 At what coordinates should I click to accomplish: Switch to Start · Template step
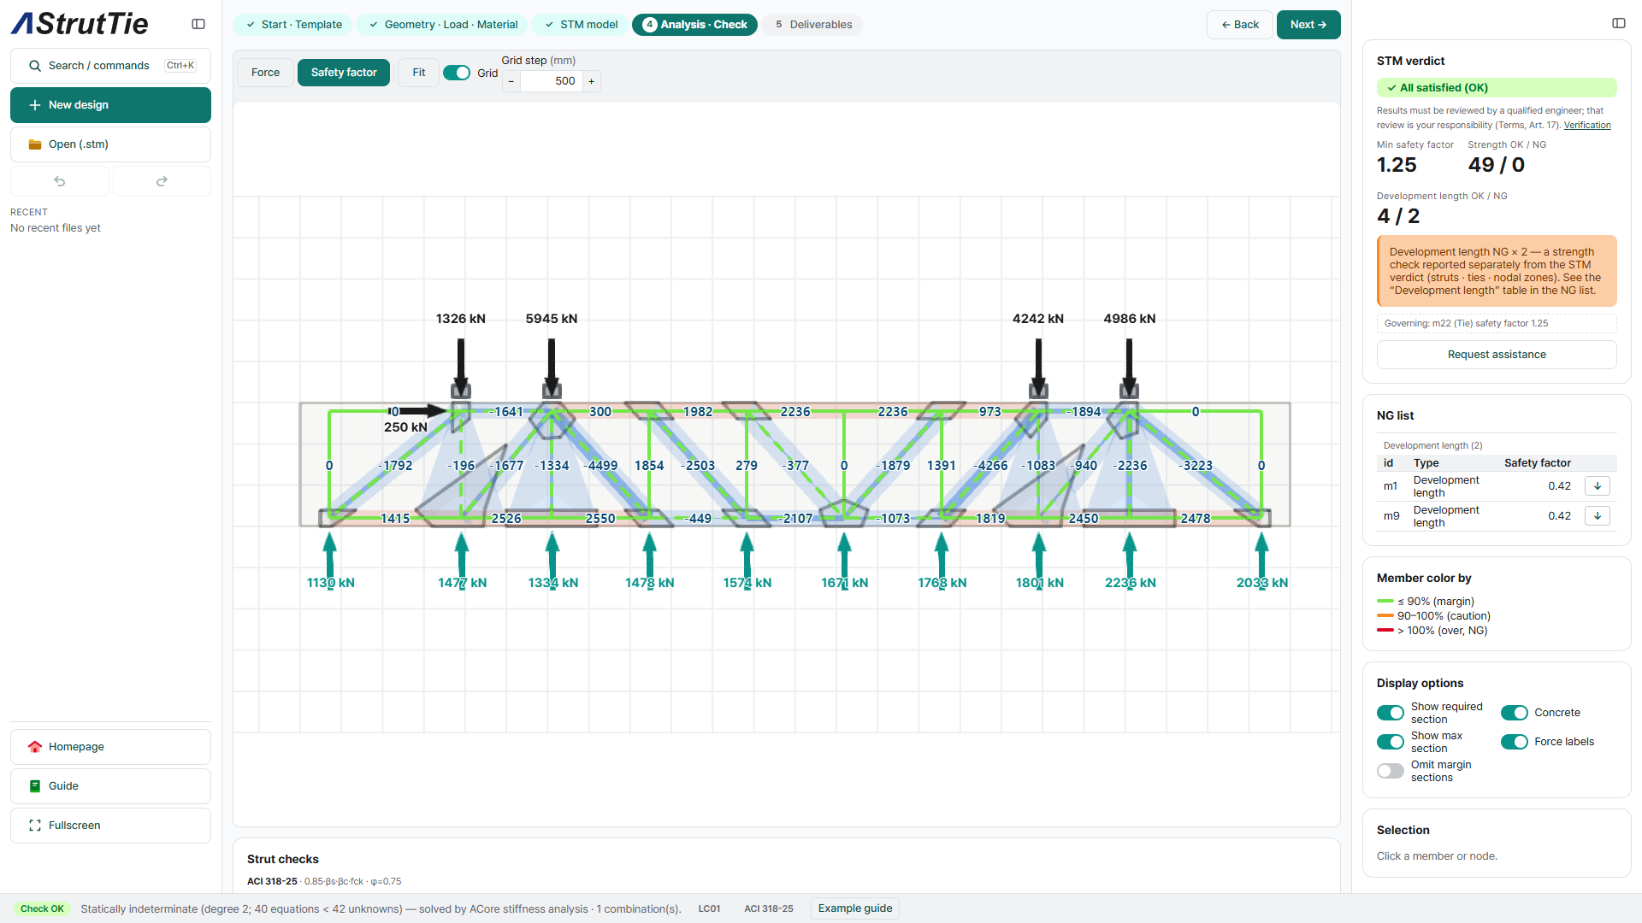tap(293, 25)
